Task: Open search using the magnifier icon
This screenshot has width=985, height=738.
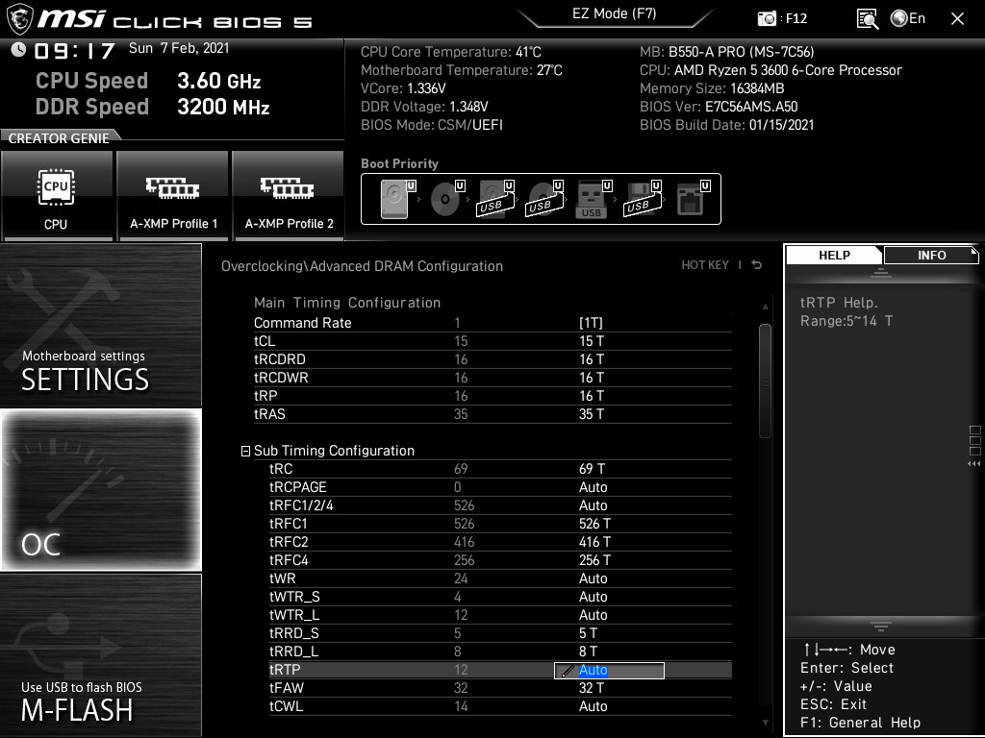Action: point(866,17)
